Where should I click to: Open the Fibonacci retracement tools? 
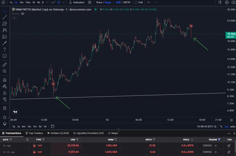[x=5, y=24]
